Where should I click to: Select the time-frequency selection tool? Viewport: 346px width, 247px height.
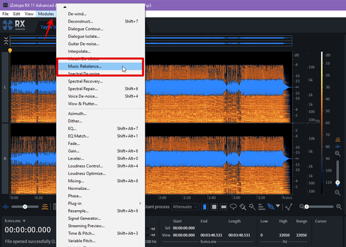[x=214, y=207]
